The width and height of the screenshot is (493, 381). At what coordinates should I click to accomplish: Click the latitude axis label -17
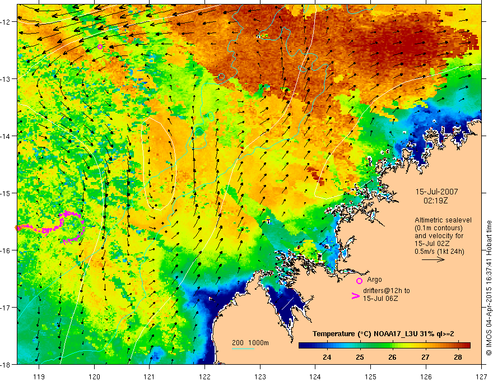[x=6, y=307]
